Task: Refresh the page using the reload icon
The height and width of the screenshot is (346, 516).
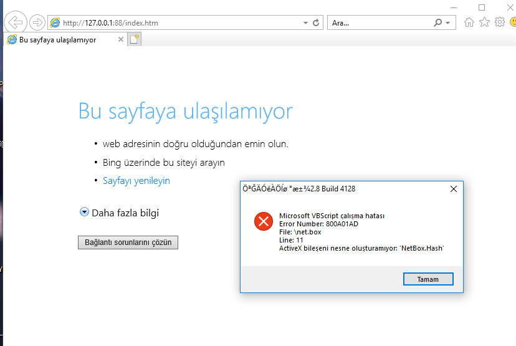Action: [316, 22]
